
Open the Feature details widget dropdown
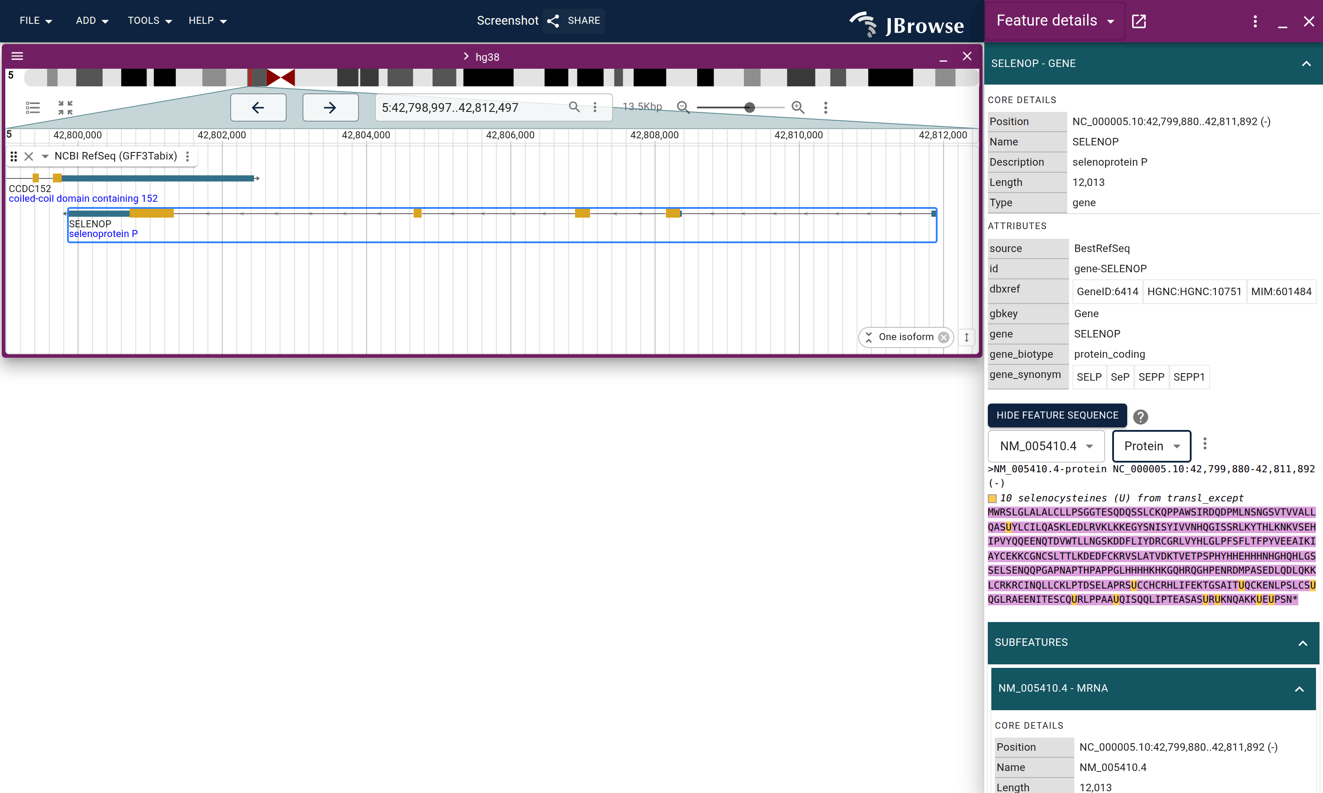[x=1054, y=21]
